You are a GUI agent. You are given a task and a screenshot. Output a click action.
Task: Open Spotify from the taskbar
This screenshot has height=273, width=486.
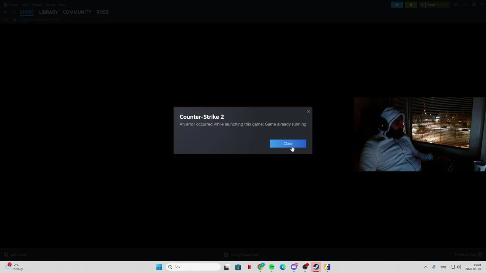coord(271,267)
